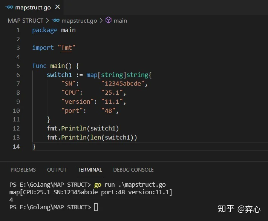Image resolution: width=268 pixels, height=221 pixels.
Task: Click the Println call on line 12
Action: 74,129
